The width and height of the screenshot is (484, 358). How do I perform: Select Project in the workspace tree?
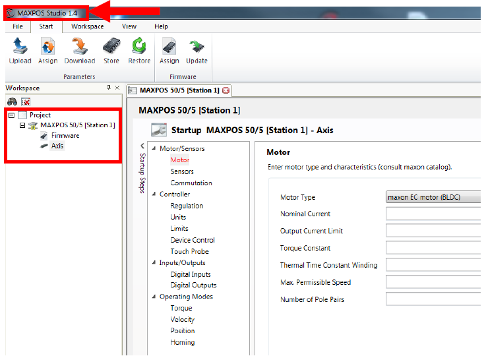40,115
